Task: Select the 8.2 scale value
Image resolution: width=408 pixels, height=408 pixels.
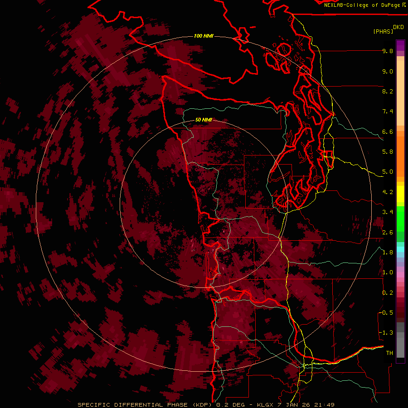Action: click(388, 91)
